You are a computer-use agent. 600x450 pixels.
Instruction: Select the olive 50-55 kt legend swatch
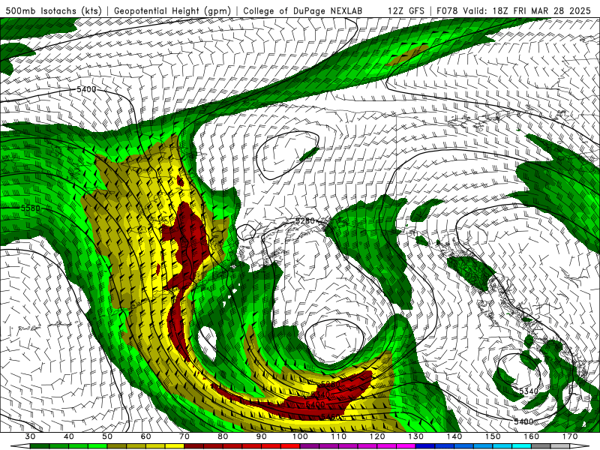click(x=117, y=446)
